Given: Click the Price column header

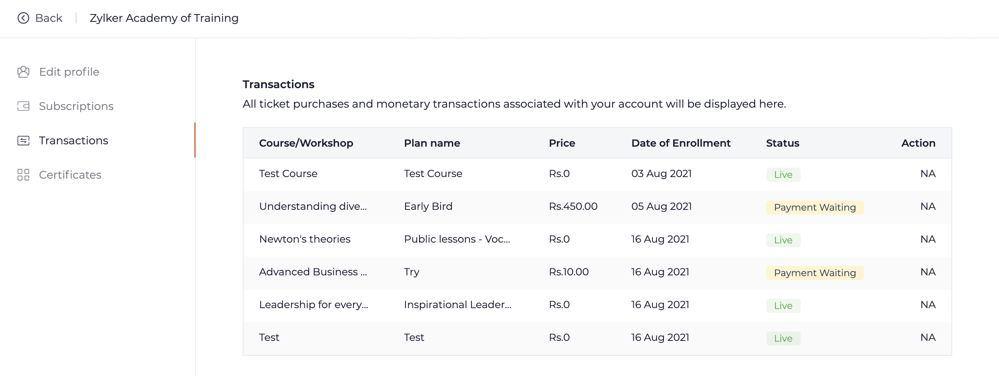Looking at the screenshot, I should tap(562, 143).
